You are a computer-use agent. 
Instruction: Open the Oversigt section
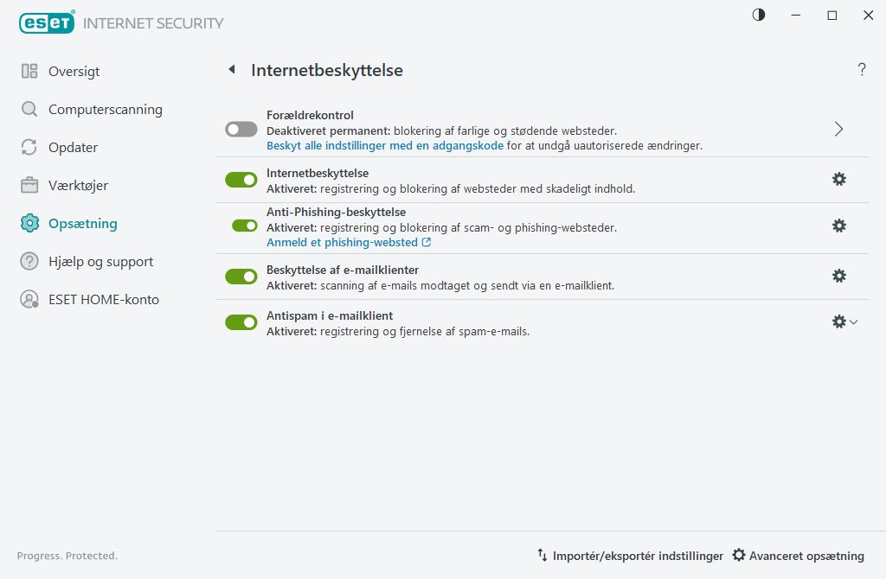click(74, 72)
